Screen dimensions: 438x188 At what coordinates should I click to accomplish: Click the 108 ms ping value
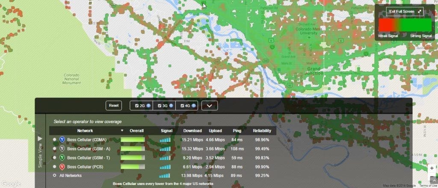237,149
